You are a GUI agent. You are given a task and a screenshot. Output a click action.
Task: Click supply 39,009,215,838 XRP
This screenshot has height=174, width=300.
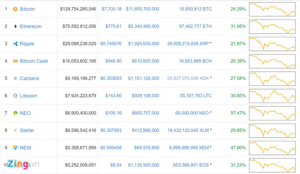click(x=188, y=44)
